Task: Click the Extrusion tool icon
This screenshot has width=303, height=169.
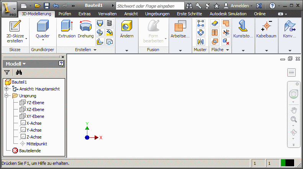Action: 67,27
